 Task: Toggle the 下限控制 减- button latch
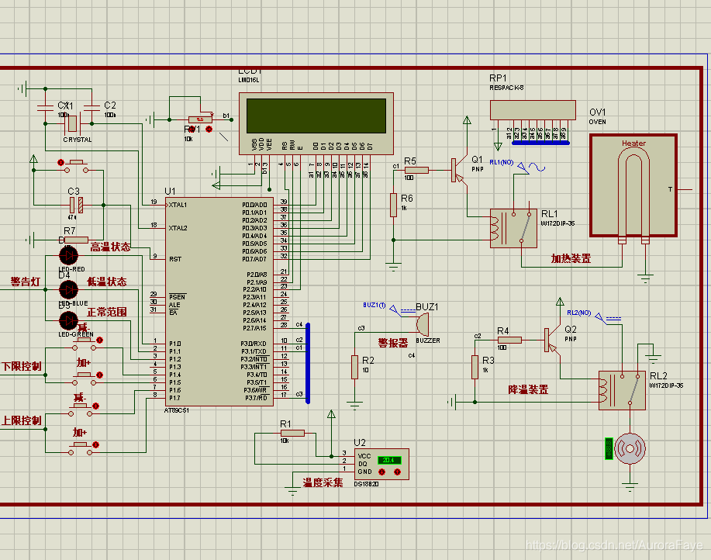(100, 340)
